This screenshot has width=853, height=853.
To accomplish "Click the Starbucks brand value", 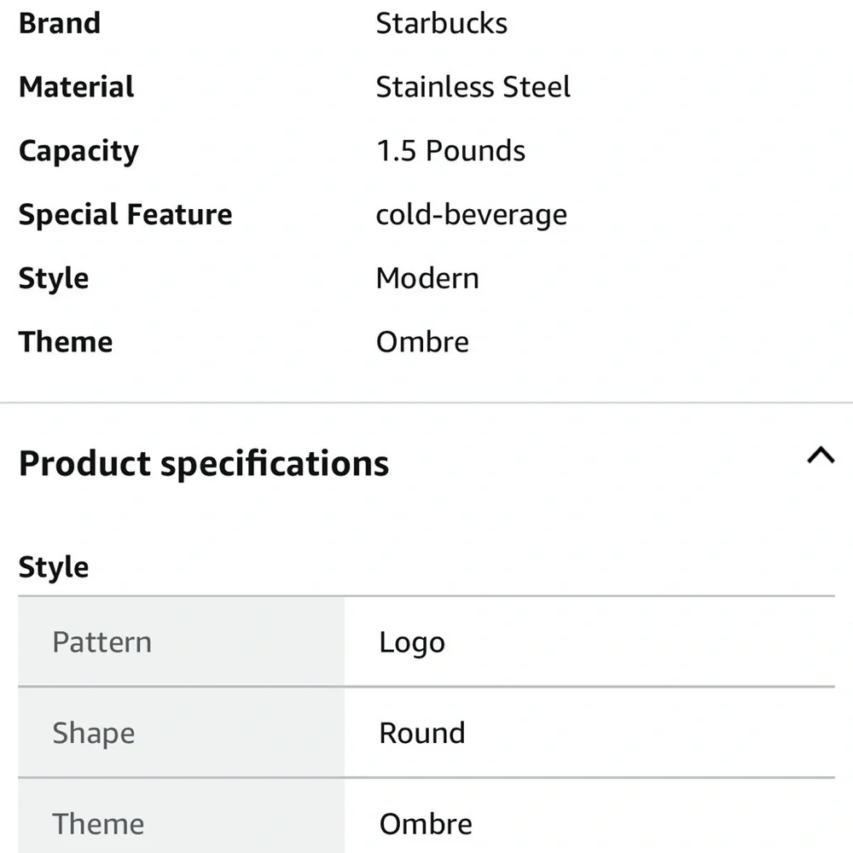I will point(442,23).
